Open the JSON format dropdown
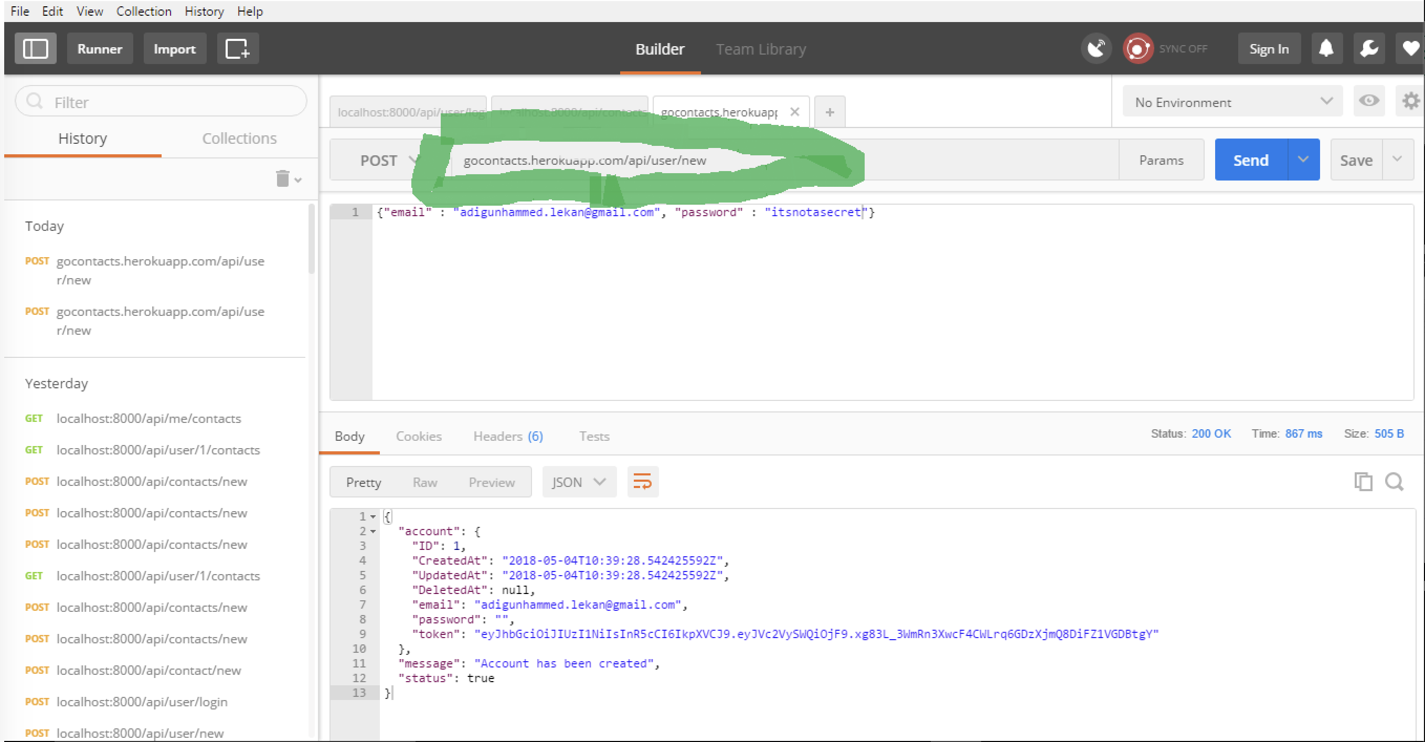 tap(579, 482)
